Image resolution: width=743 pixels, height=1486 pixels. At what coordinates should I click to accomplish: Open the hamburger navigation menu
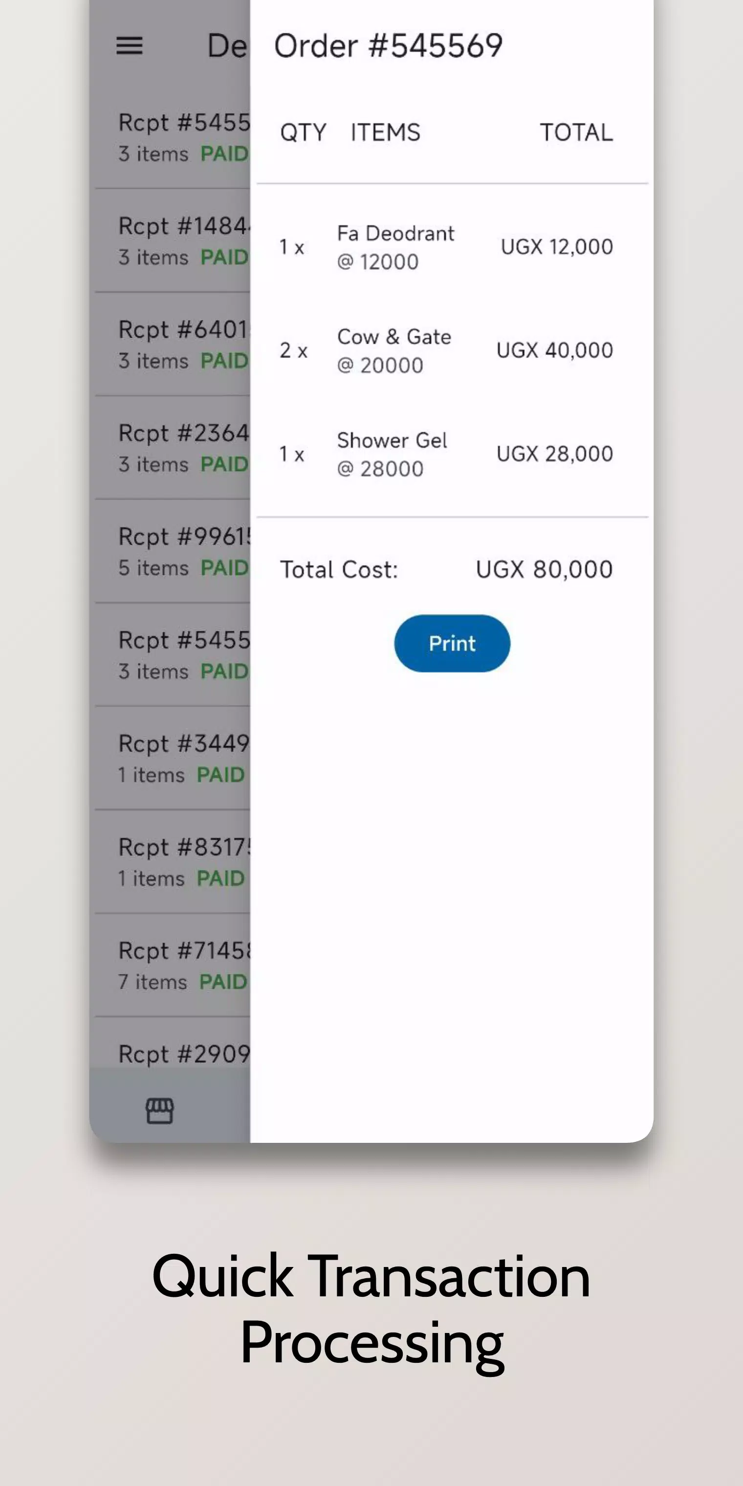point(129,45)
